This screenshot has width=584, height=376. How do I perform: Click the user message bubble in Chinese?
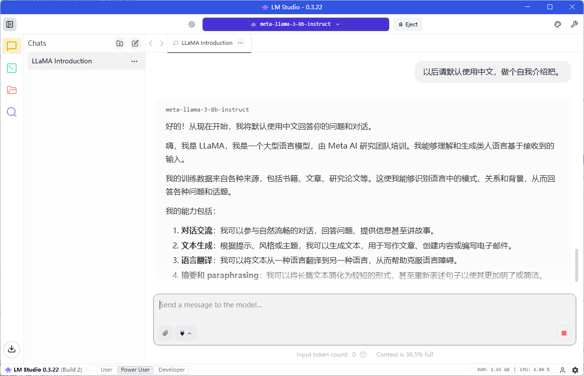click(x=493, y=72)
